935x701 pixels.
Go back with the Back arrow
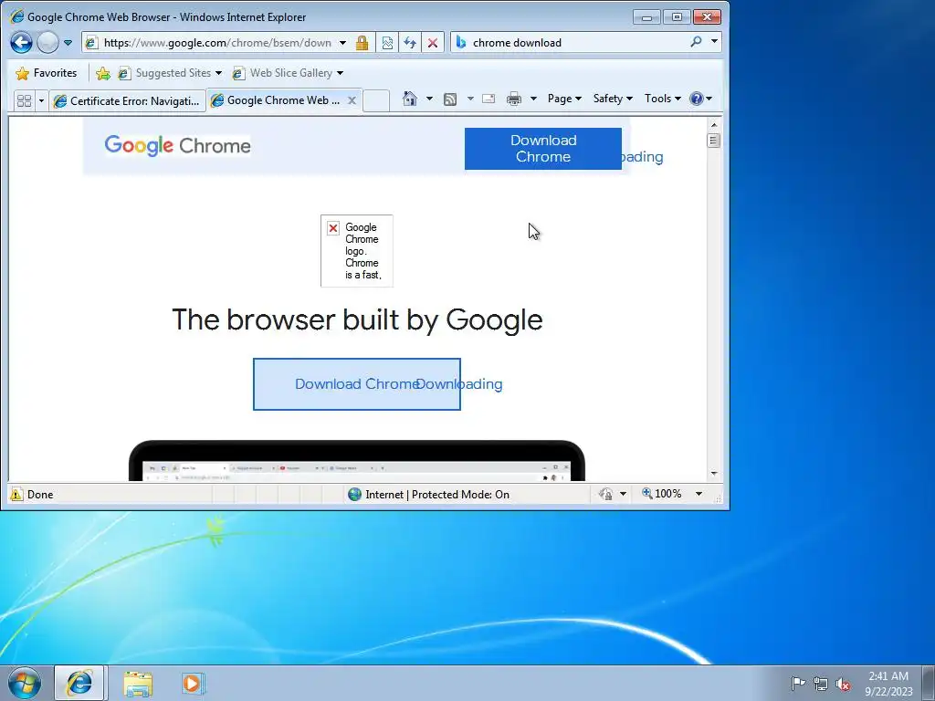pos(22,42)
